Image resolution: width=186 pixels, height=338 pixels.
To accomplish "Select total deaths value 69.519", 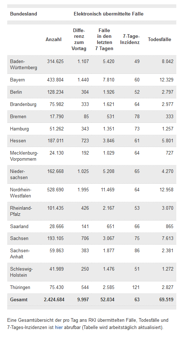I will click(x=167, y=300).
